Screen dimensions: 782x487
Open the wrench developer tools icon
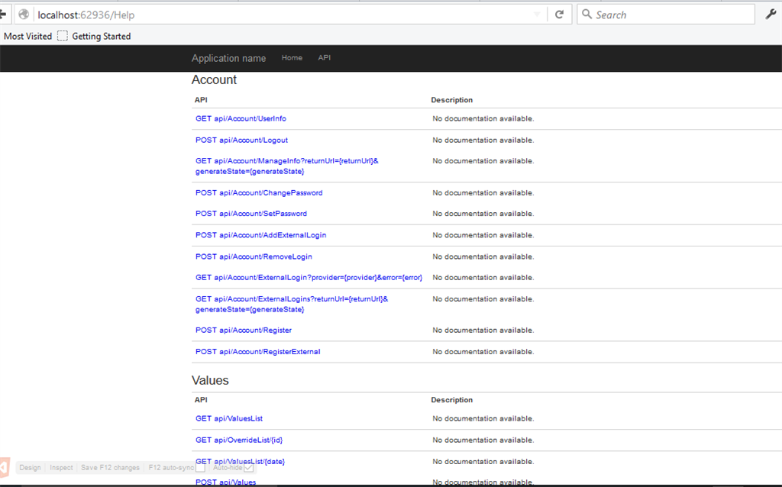point(771,15)
